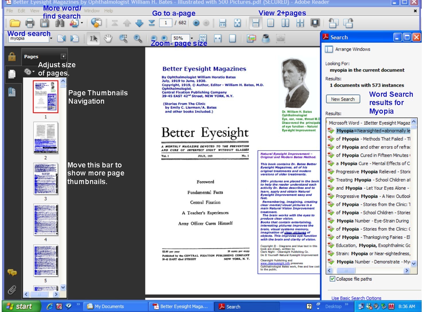Toggle two-up continuous view icon
430x312 pixels.
(300, 23)
